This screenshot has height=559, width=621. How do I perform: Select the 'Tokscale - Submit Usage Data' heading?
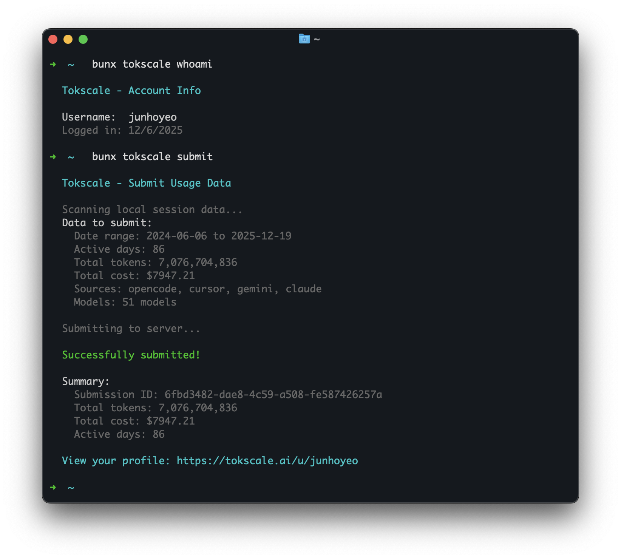click(x=146, y=183)
